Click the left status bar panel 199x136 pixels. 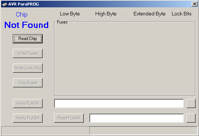pos(45,130)
